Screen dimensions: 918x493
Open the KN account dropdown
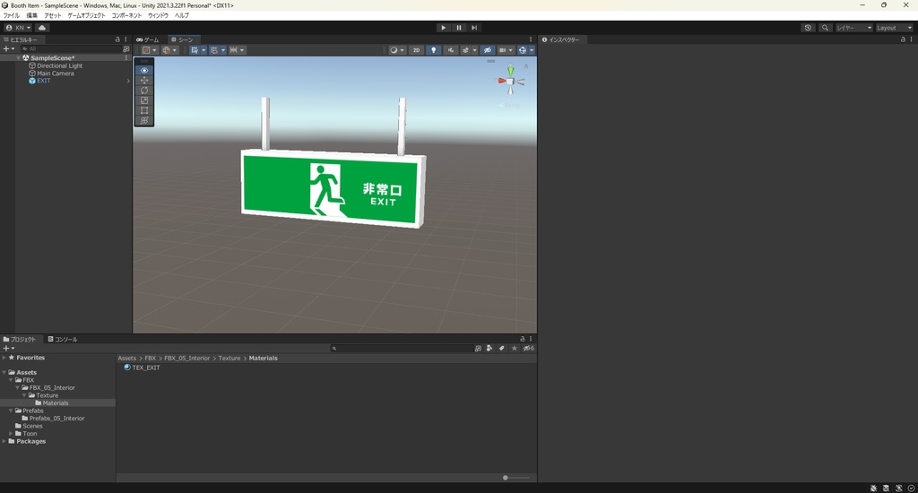pos(18,28)
